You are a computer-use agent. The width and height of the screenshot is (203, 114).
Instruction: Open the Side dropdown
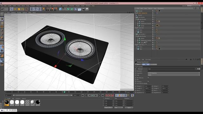coord(174,75)
